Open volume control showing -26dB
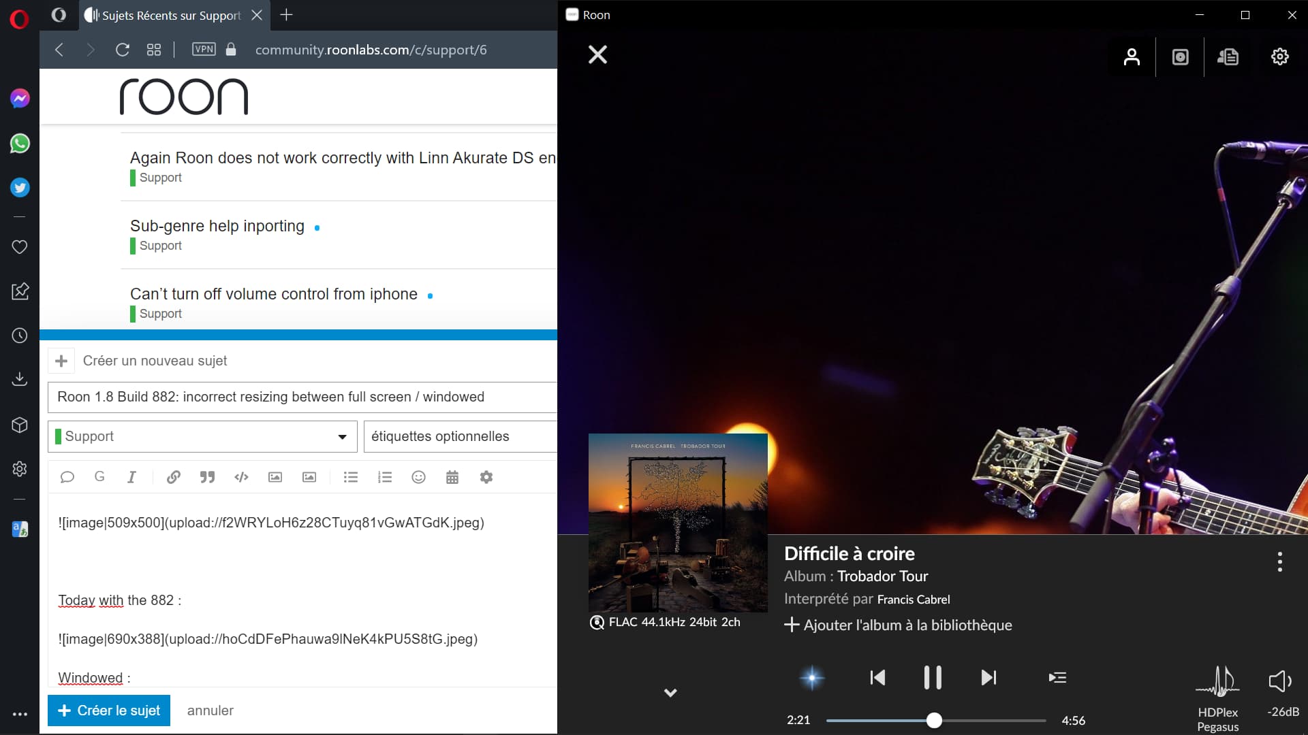 [1281, 693]
